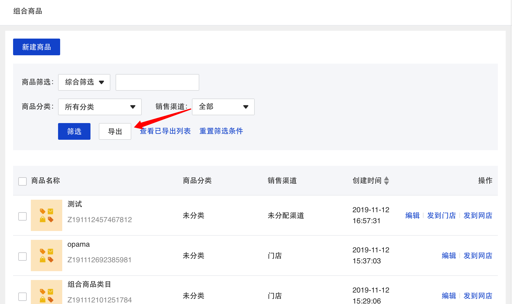
Task: Expand the 所有分类 category dropdown
Action: coord(100,107)
